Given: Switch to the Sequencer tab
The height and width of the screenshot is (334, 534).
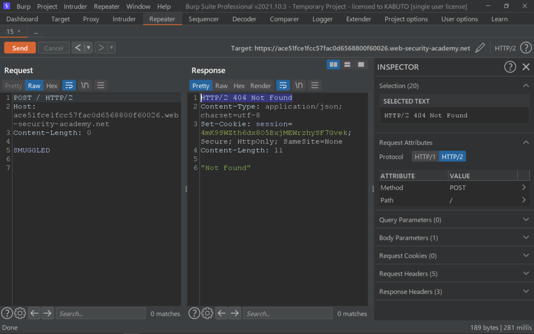Looking at the screenshot, I should [204, 19].
